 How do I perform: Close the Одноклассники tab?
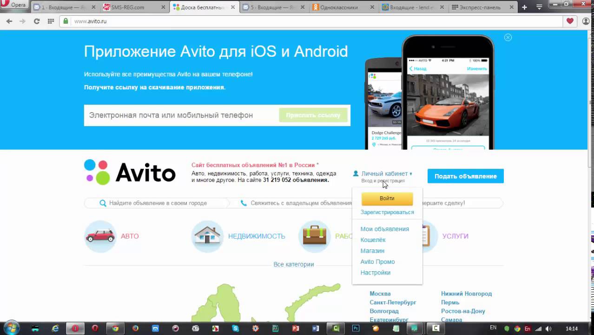coord(372,7)
